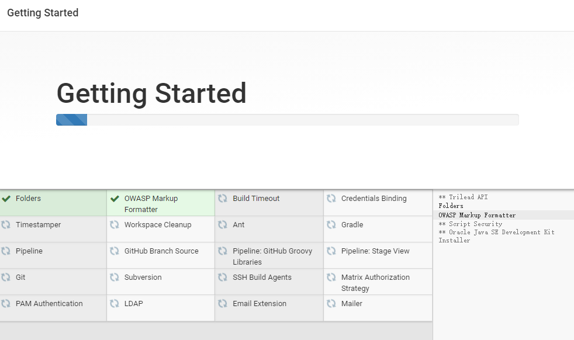Select the Pipeline plugin cell
The height and width of the screenshot is (340, 574).
pyautogui.click(x=53, y=255)
